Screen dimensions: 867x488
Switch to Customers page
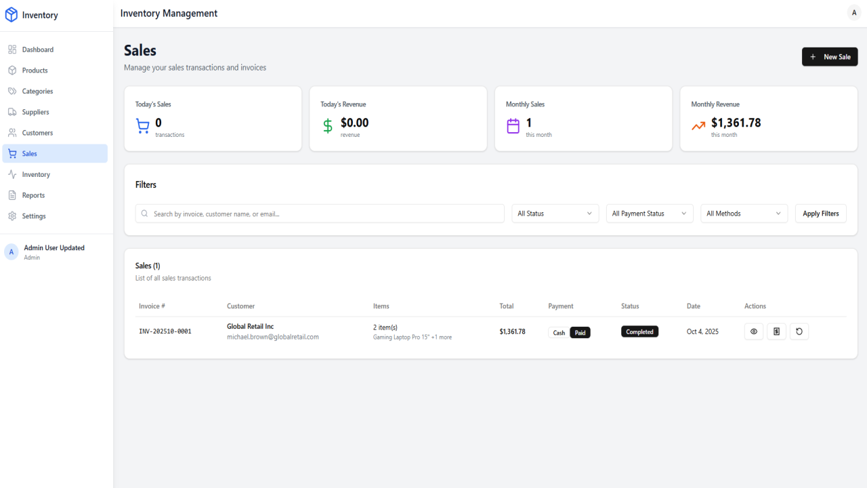55,133
